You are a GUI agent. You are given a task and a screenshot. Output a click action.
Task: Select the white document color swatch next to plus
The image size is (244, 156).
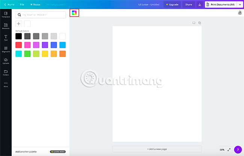[27, 24]
